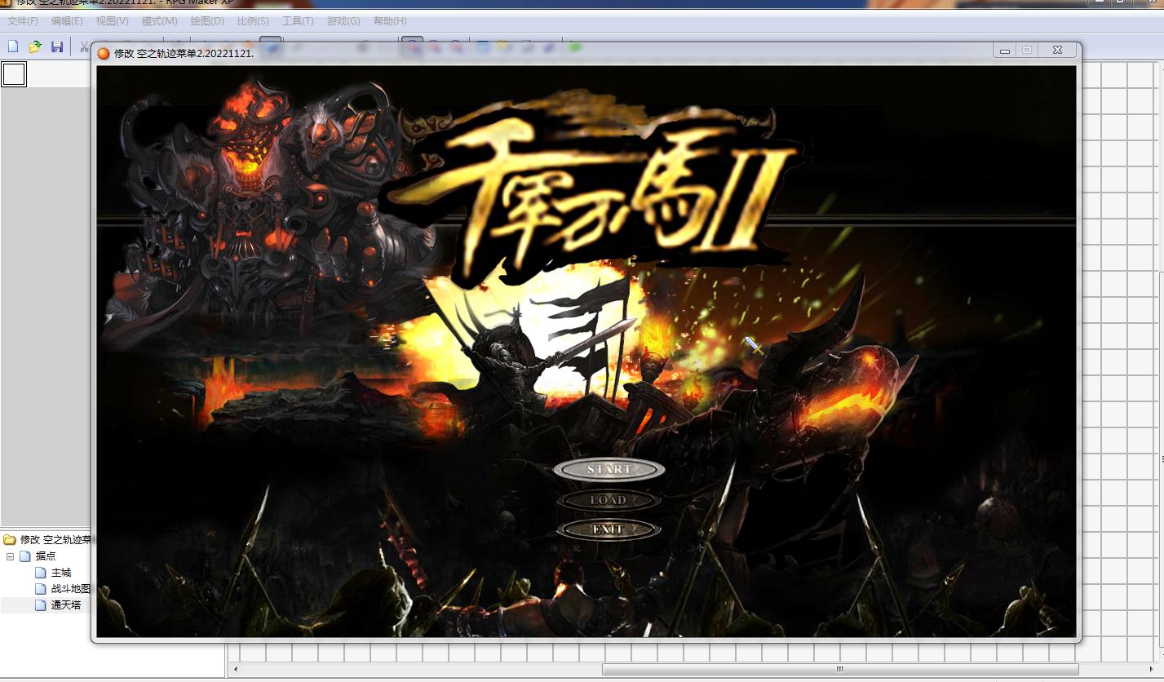Open the 编辑(E) menu
Viewport: 1164px width, 682px height.
(67, 21)
